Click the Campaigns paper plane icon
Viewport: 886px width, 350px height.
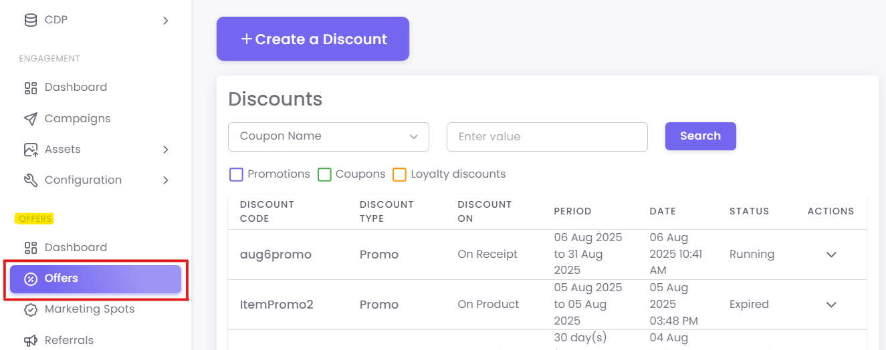pos(31,119)
